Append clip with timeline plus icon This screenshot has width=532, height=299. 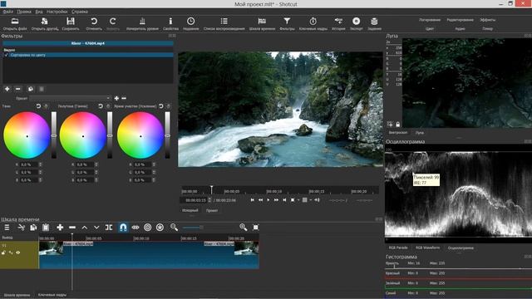coord(60,228)
